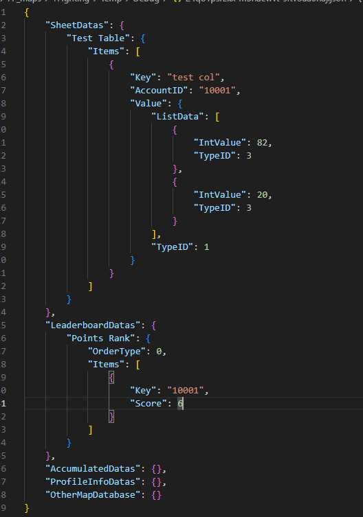Screen dimensions: 363x517
Task: Click the "test col" string value
Action: (194, 78)
